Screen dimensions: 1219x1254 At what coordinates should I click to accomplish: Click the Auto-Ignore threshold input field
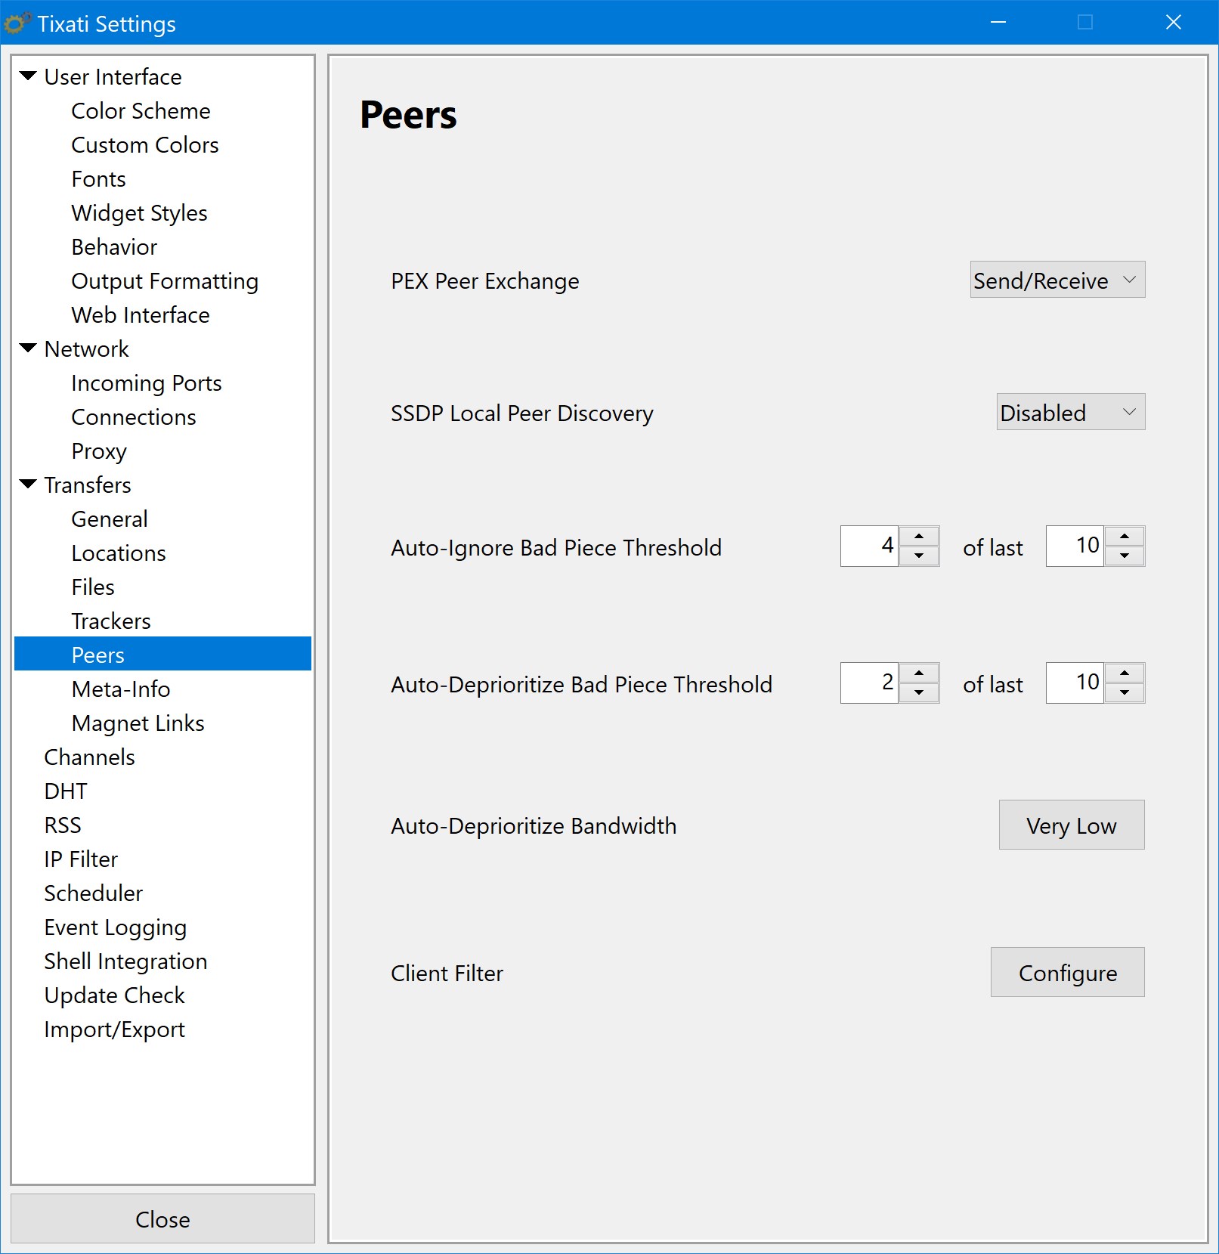tap(869, 546)
